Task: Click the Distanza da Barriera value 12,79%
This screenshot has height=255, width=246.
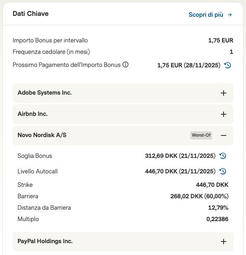Action: tap(218, 208)
